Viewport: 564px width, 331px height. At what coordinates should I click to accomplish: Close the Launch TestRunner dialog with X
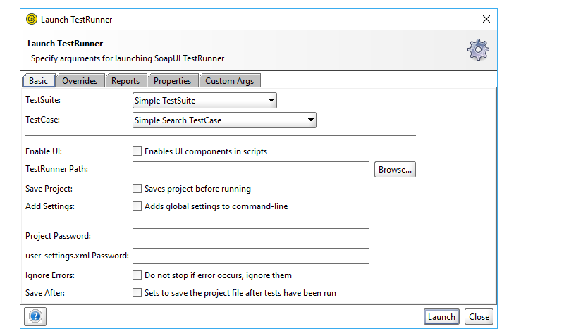point(486,19)
